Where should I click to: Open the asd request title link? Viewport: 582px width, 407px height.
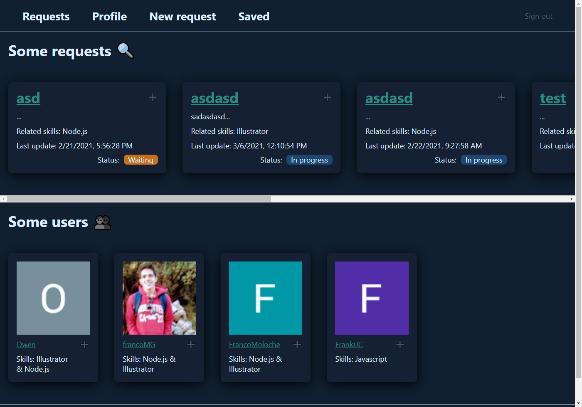click(x=28, y=98)
